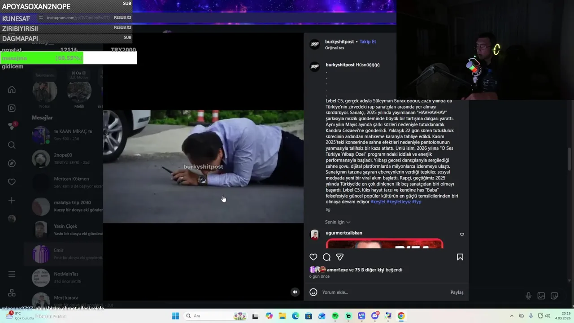Image resolution: width=574 pixels, height=323 pixels.
Task: Open Explore compass icon in sidebar
Action: (12, 163)
